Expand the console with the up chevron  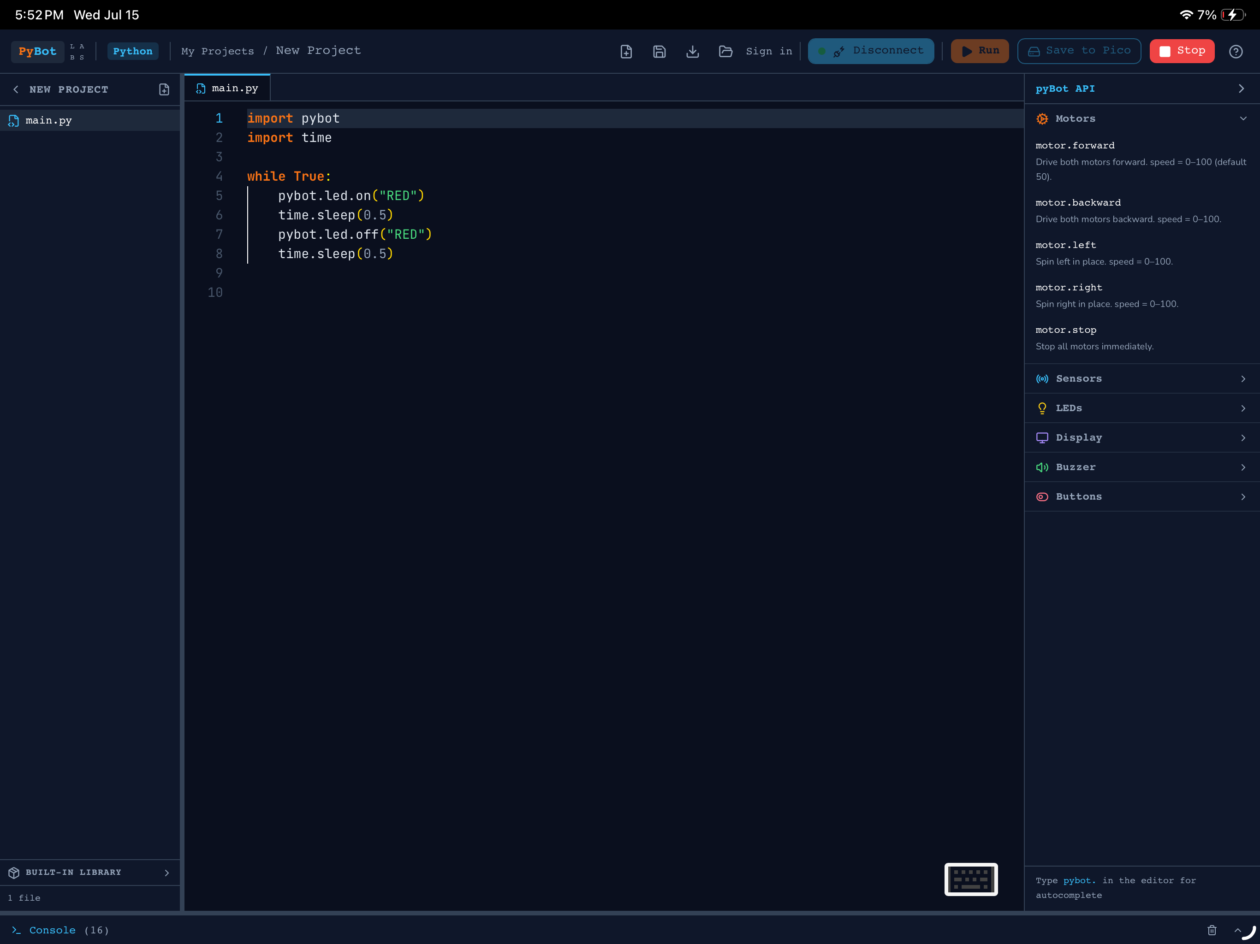click(x=1237, y=930)
